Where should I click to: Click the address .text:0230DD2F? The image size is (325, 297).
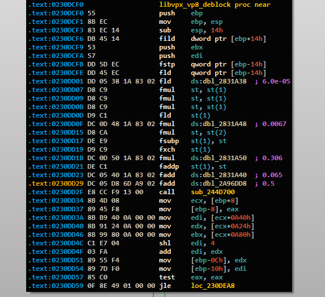click(x=56, y=192)
